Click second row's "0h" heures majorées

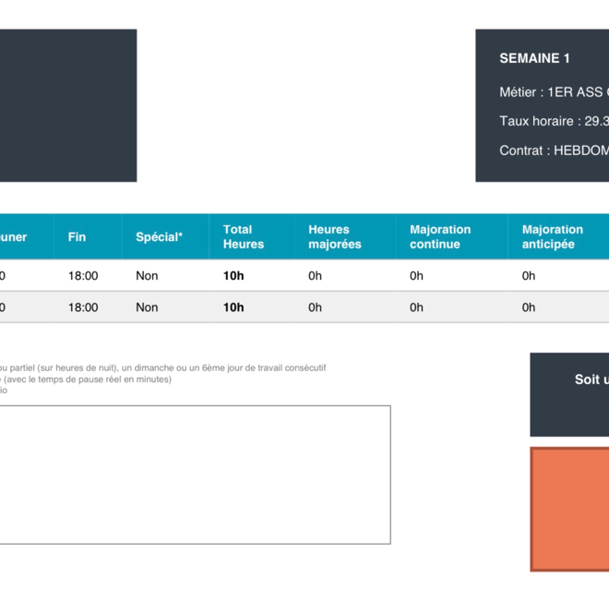tap(315, 307)
